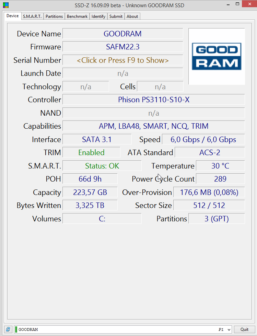Click the Power Cycle Count value 289
The height and width of the screenshot is (336, 257).
(220, 179)
